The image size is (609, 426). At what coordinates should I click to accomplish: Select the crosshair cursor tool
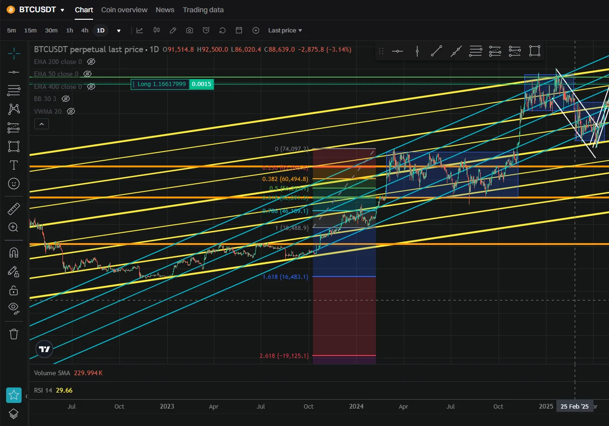tap(14, 54)
